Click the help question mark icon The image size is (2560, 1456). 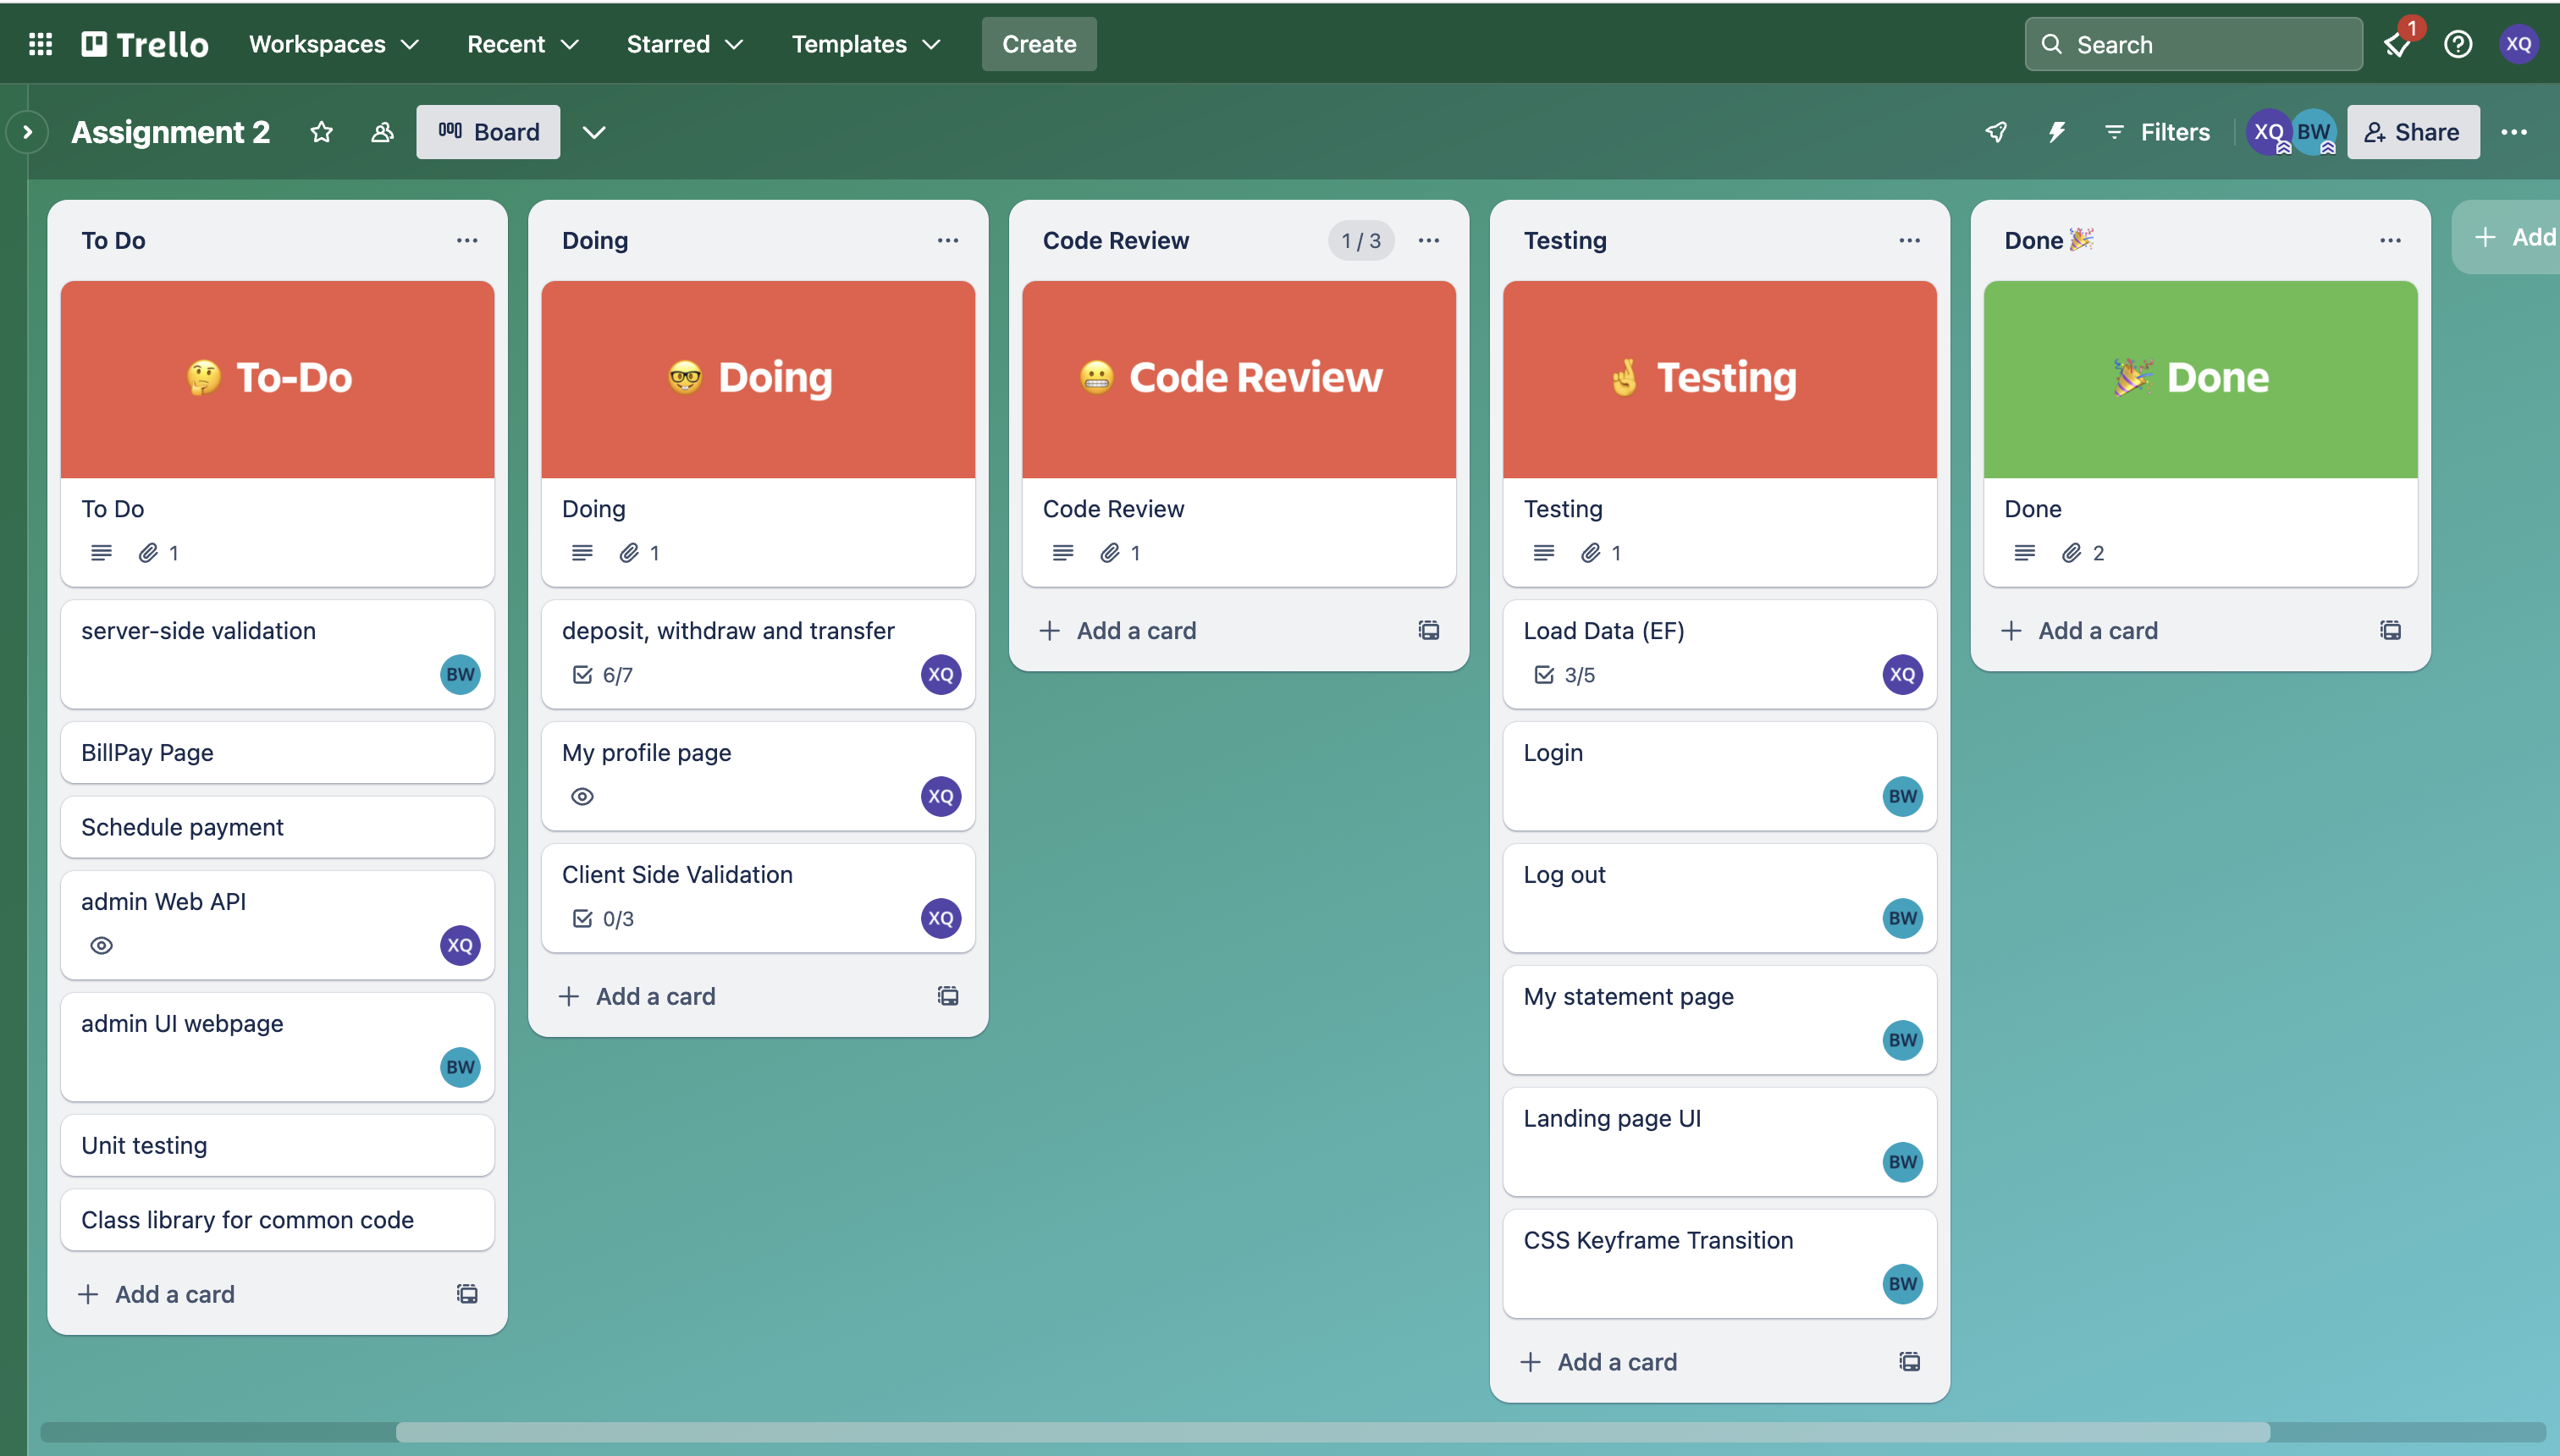(x=2457, y=44)
